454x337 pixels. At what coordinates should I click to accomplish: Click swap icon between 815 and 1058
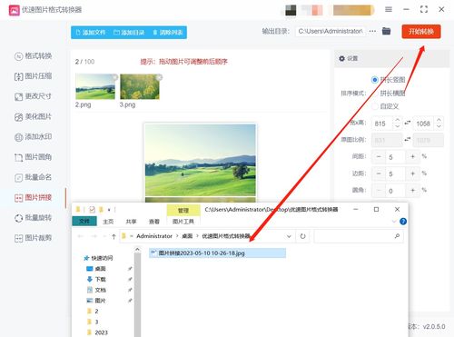click(x=408, y=123)
